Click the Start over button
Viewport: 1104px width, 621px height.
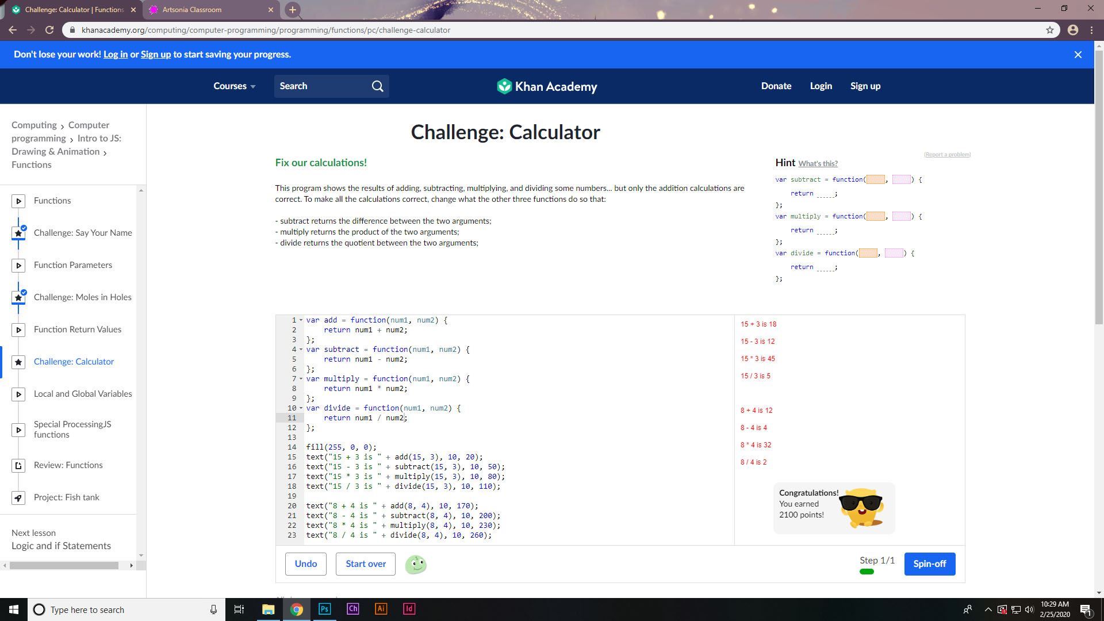365,564
